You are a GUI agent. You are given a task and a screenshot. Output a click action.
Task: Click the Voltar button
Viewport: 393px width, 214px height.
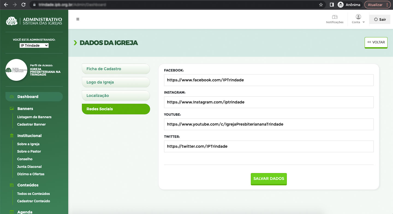click(x=376, y=42)
